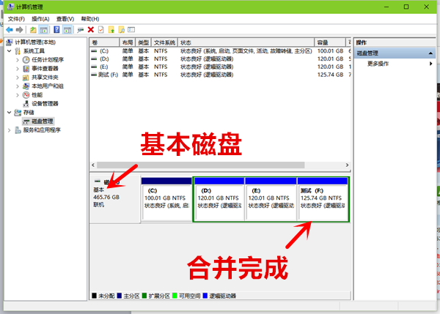Expand the 性能 node
The width and height of the screenshot is (440, 314).
click(x=18, y=95)
